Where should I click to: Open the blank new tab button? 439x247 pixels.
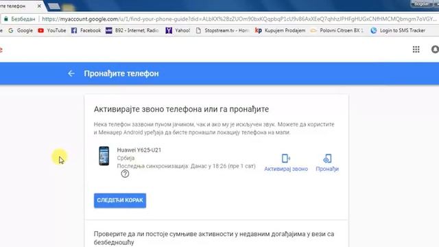[54, 6]
